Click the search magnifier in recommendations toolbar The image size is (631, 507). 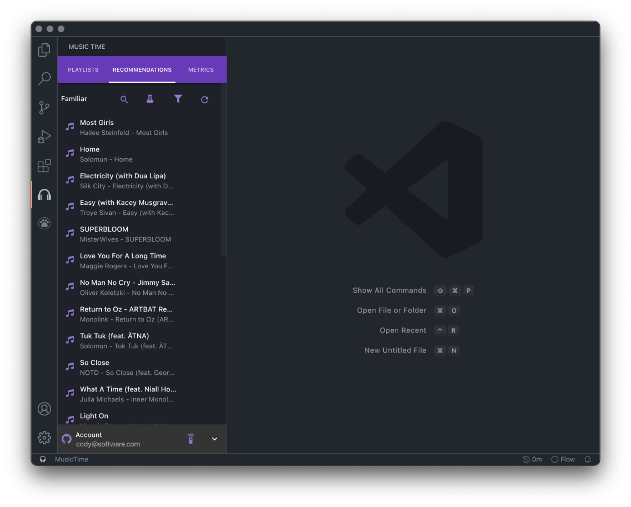point(124,99)
